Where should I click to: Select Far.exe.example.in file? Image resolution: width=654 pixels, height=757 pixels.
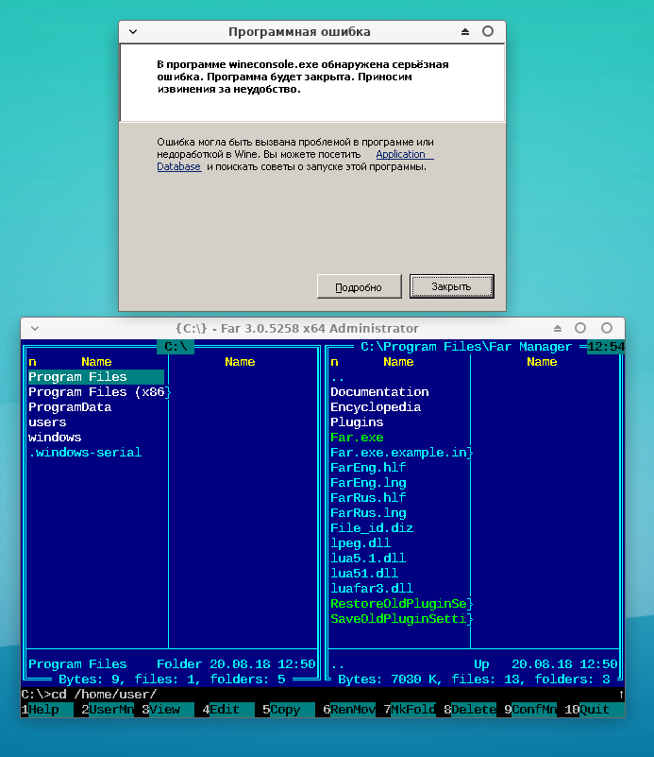pos(401,453)
